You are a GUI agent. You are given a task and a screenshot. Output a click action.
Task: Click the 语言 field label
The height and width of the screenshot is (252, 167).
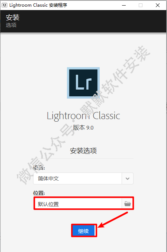click(39, 168)
